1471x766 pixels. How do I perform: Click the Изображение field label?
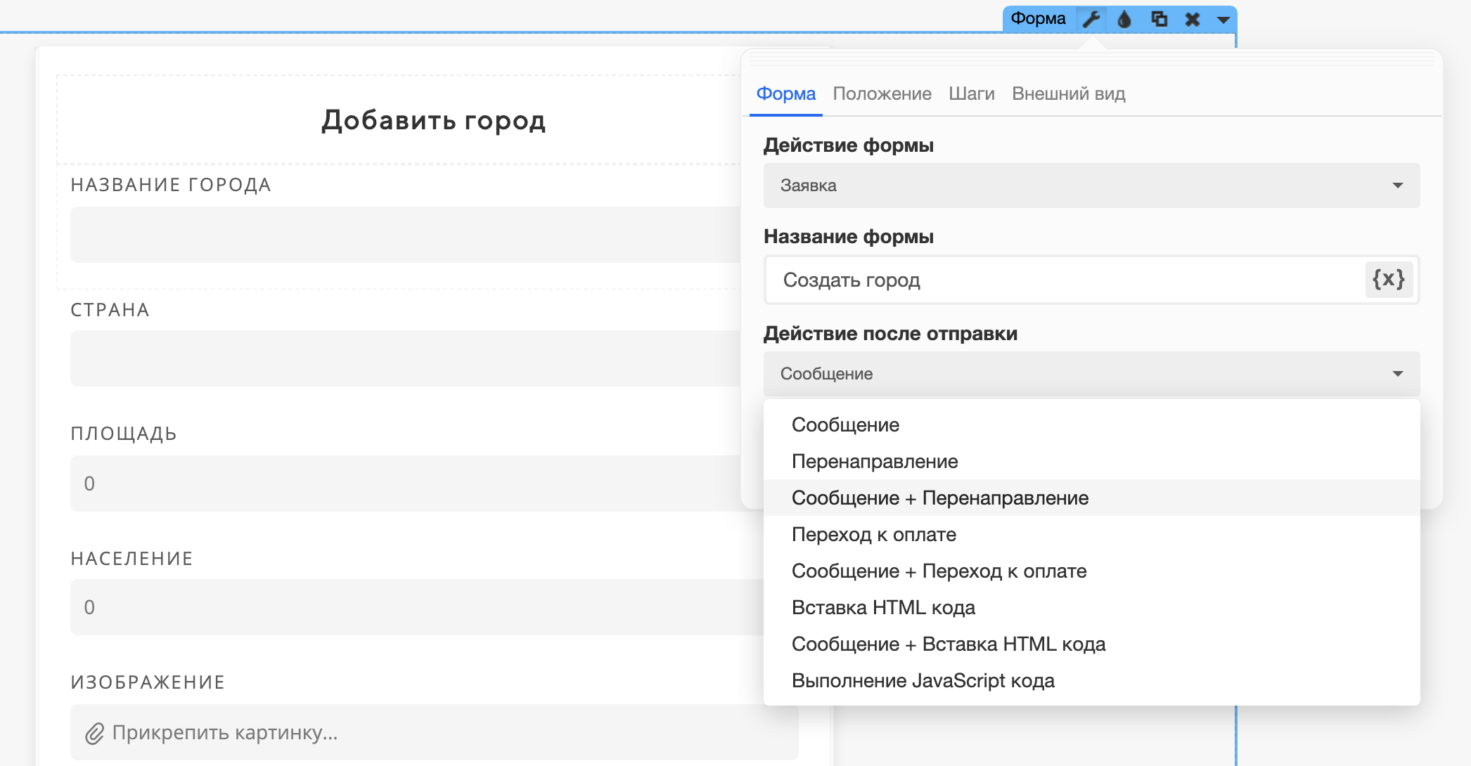[x=148, y=682]
